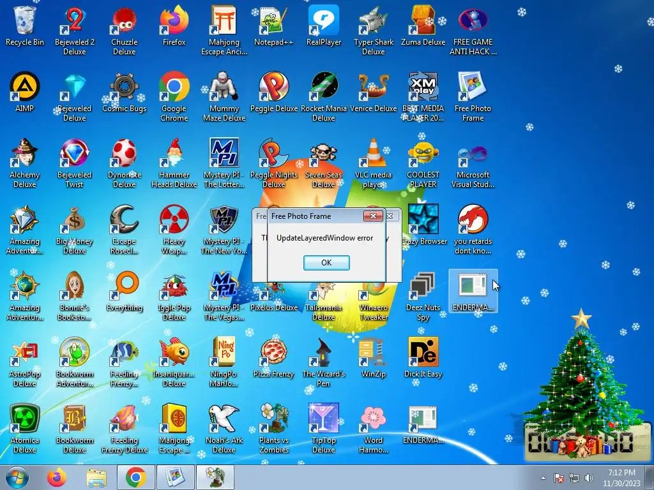
Task: Show hidden system tray icons
Action: tap(543, 479)
